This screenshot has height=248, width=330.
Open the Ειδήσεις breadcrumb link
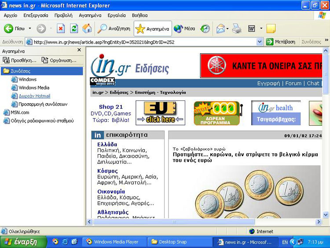click(119, 93)
